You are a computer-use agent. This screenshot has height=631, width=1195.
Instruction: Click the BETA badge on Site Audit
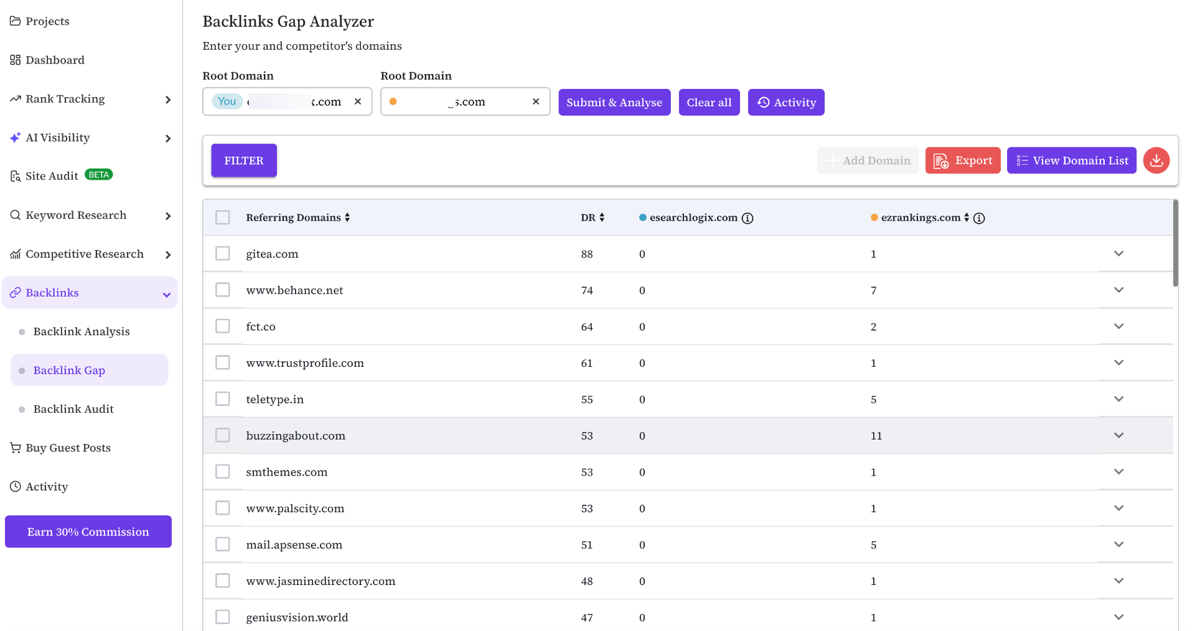[x=99, y=175]
